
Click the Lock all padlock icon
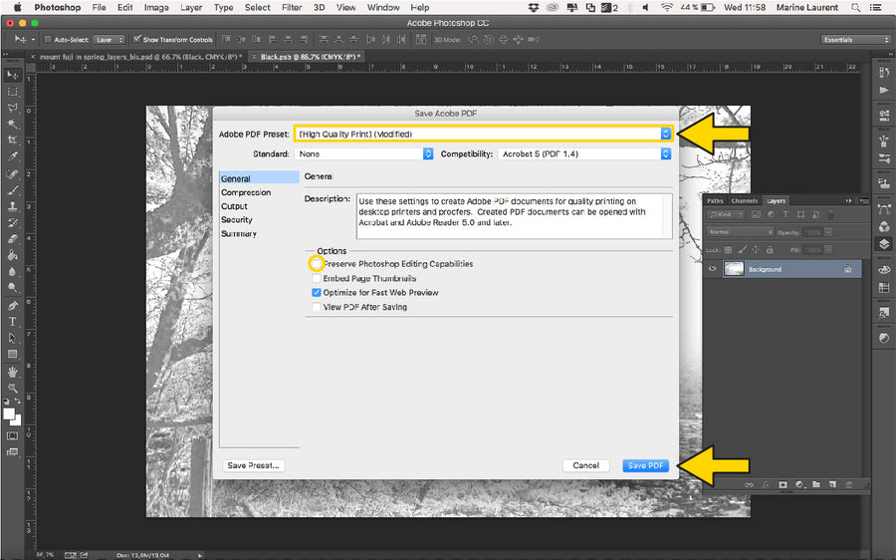[x=770, y=250]
